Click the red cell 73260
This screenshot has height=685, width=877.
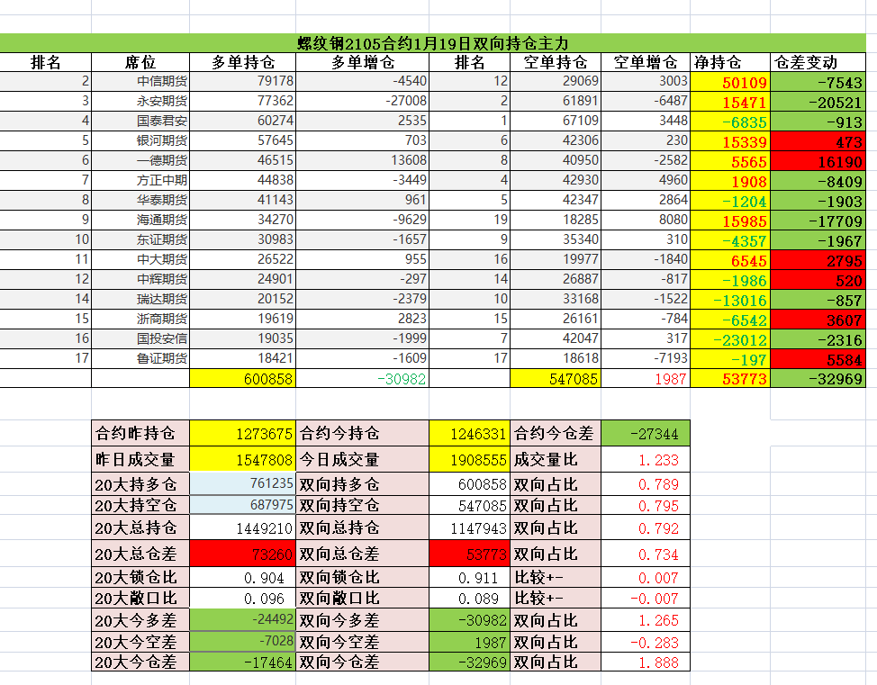click(x=243, y=554)
